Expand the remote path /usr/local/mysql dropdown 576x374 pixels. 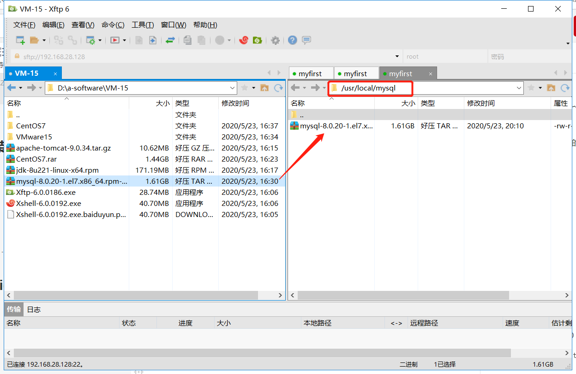point(519,88)
